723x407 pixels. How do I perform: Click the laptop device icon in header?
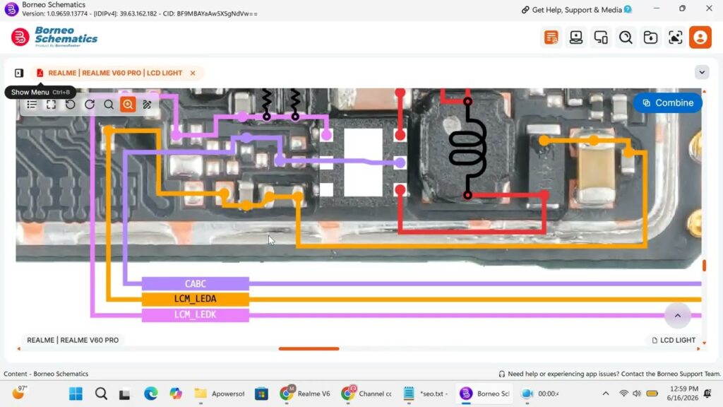(576, 37)
